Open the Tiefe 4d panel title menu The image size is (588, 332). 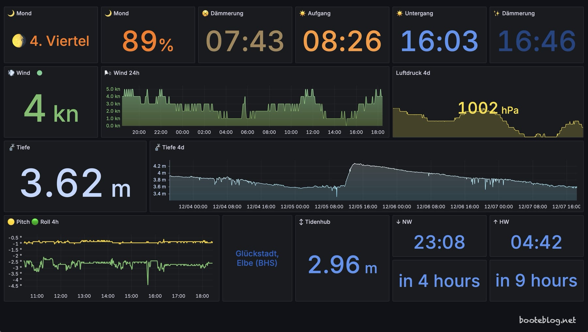coord(173,147)
